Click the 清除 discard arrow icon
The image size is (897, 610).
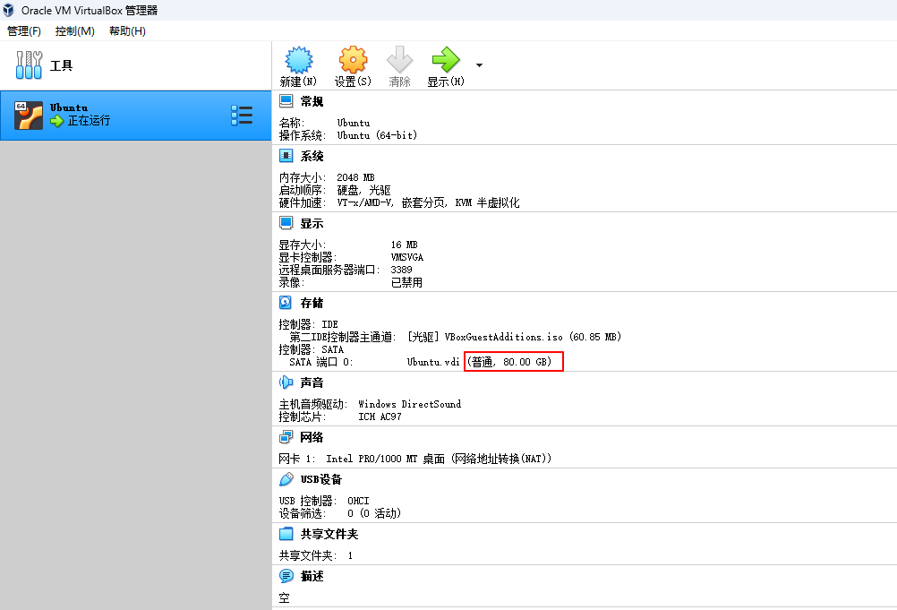[399, 59]
